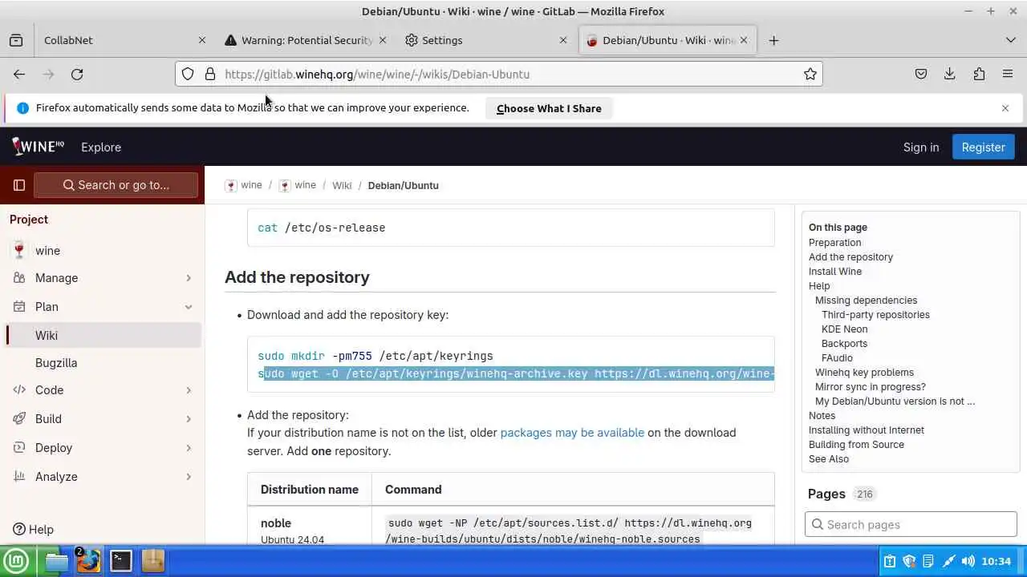Viewport: 1027px width, 577px height.
Task: Click the wine project avatar in sidebar
Action: 19,250
